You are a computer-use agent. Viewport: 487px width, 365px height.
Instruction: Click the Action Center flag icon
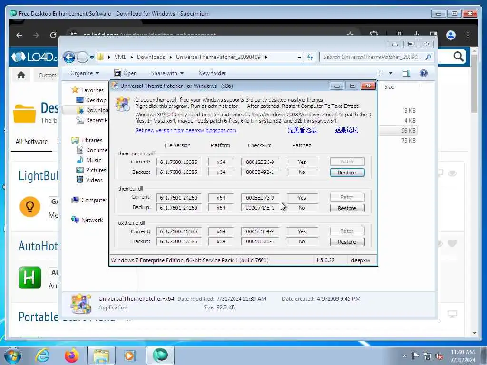coord(416,356)
